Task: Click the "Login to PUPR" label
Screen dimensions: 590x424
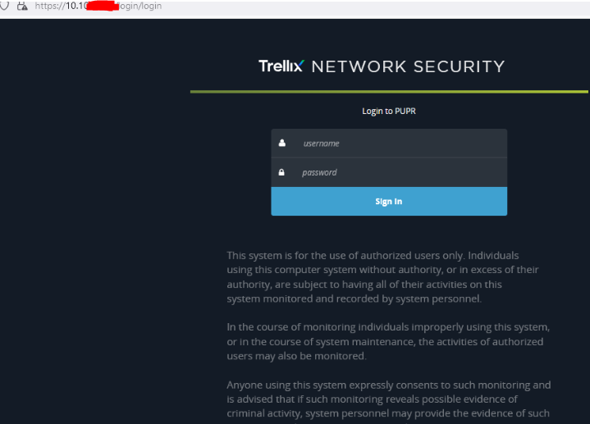Action: [x=389, y=111]
